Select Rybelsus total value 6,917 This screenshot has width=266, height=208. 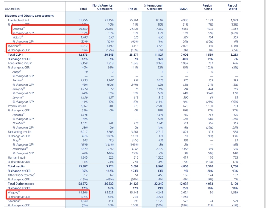pyautogui.click(x=84, y=46)
